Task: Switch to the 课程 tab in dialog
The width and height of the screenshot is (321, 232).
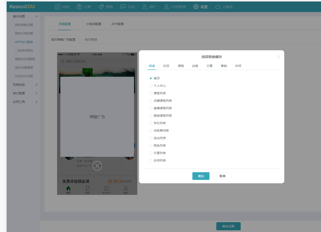Action: [x=181, y=66]
